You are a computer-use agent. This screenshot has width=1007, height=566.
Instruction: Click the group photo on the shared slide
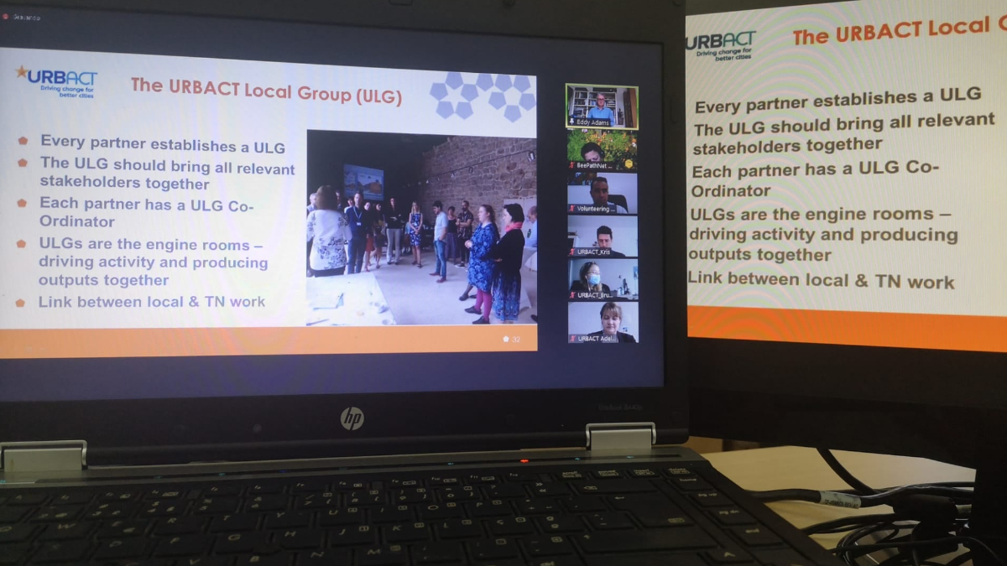(x=422, y=226)
